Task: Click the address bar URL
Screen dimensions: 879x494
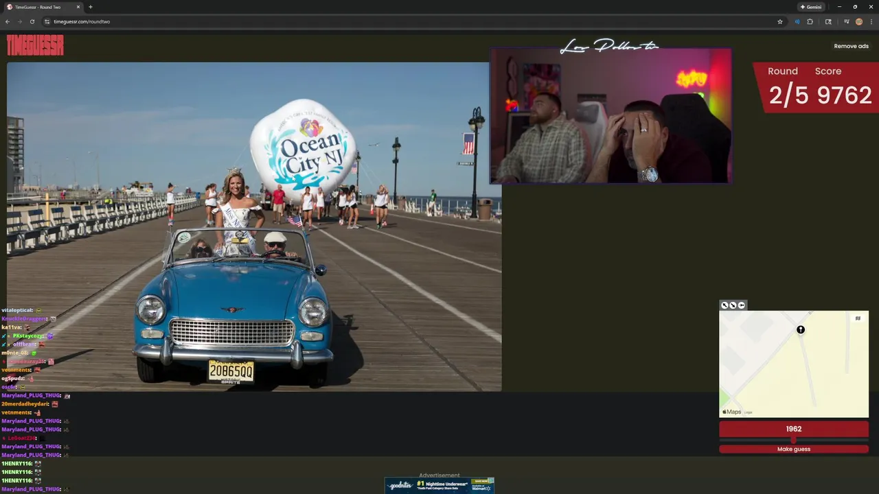Action: coord(82,21)
